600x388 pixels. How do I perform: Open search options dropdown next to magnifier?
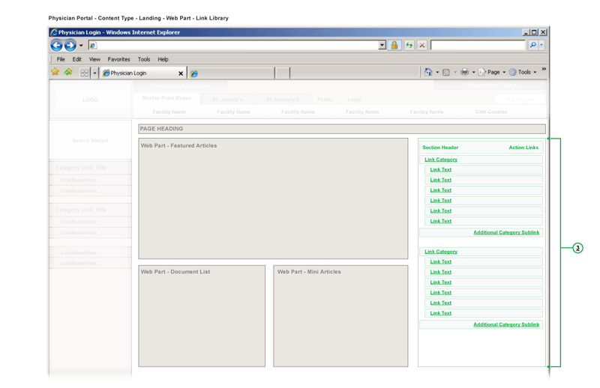[541, 45]
